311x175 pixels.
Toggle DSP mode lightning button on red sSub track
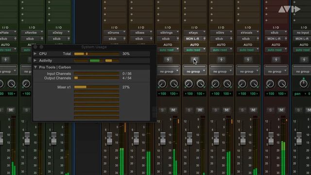(276, 59)
